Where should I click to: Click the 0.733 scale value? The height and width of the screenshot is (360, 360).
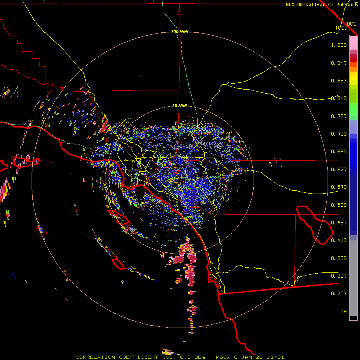point(339,134)
